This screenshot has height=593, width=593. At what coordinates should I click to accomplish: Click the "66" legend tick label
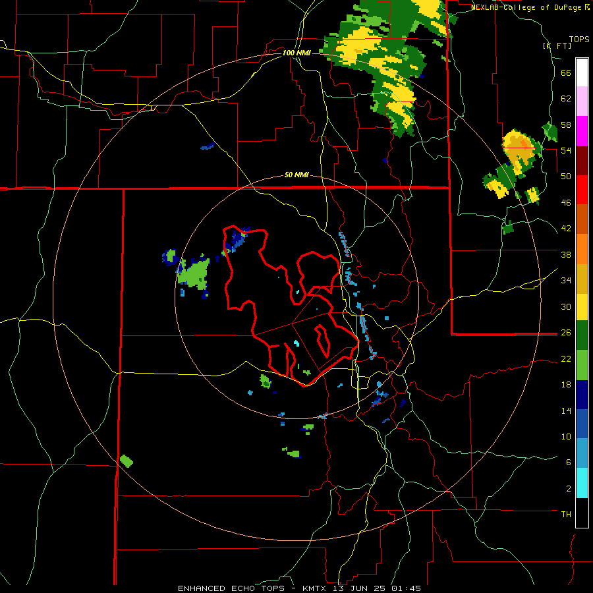pyautogui.click(x=566, y=73)
